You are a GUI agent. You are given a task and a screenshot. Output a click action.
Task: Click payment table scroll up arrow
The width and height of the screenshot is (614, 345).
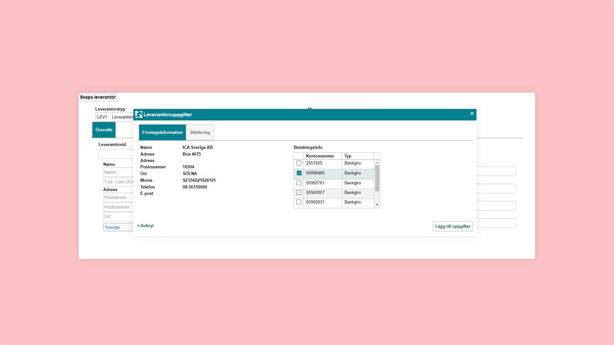click(377, 163)
